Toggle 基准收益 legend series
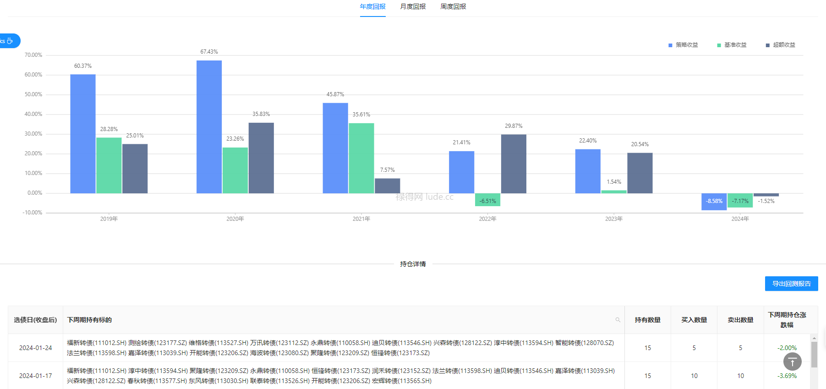The width and height of the screenshot is (826, 389). coord(732,45)
